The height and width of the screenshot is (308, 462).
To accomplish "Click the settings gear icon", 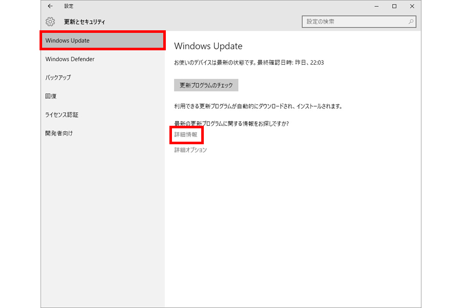I will click(x=50, y=22).
